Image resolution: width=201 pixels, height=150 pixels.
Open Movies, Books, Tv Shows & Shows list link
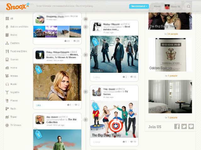click(x=62, y=56)
